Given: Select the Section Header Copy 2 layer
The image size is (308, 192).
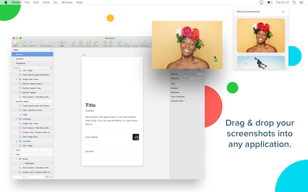Looking at the screenshot, I should [32, 84].
